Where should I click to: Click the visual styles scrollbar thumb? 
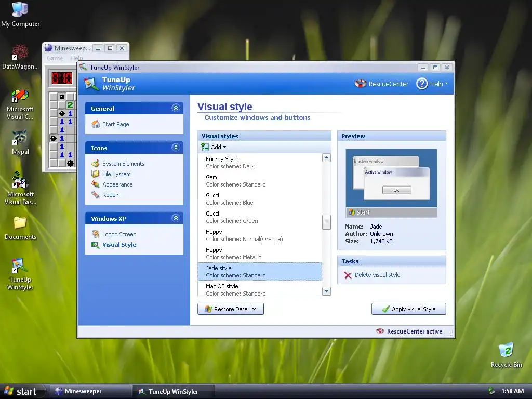coord(326,222)
